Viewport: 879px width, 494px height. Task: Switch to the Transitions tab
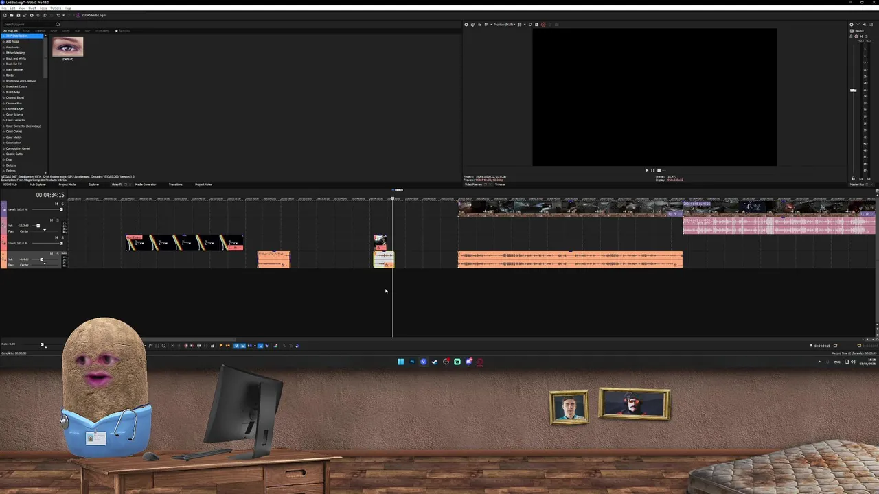[175, 185]
